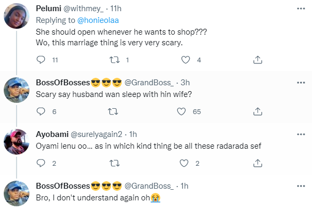The height and width of the screenshot is (210, 312).
Task: Reply to Ayobami's tweet
Action: pyautogui.click(x=41, y=163)
